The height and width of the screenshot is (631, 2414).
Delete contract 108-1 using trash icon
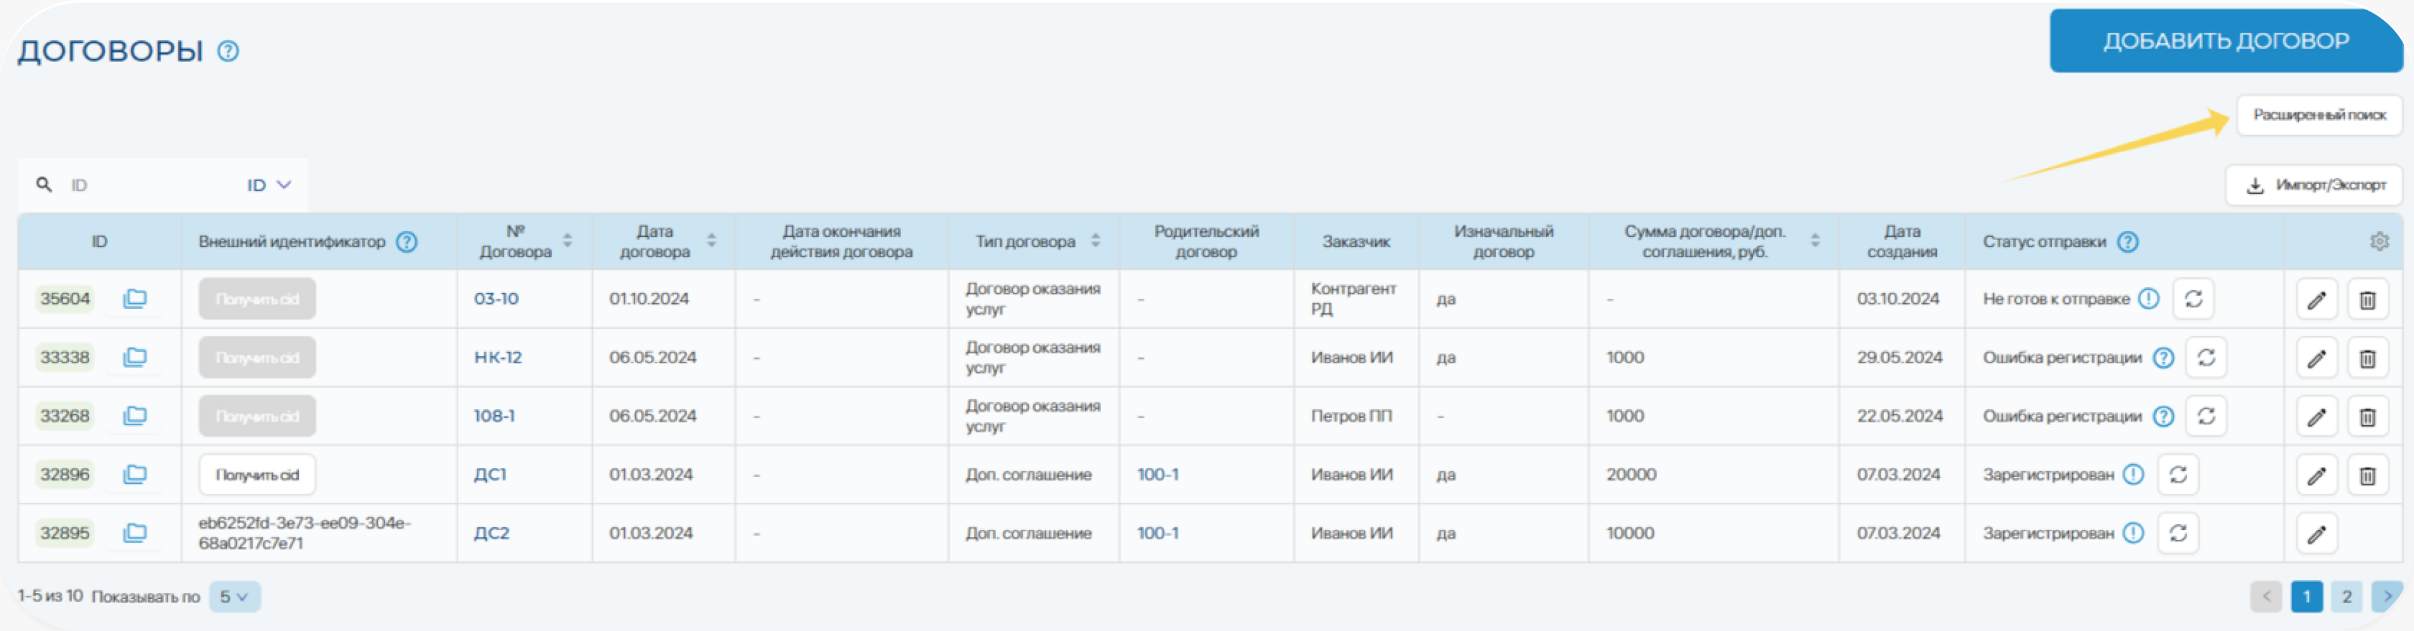tap(2366, 417)
